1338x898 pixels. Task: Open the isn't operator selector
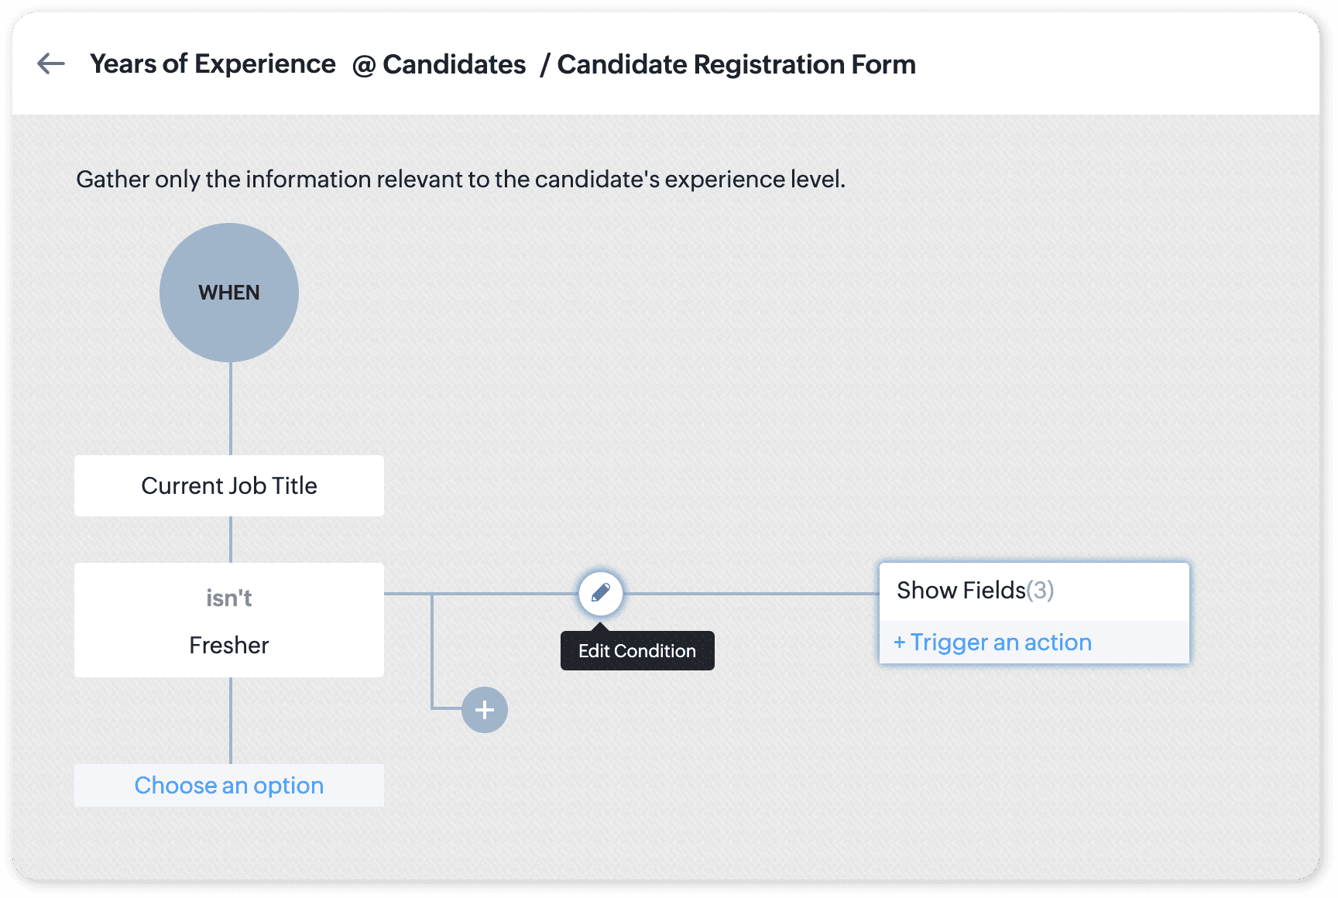[x=229, y=598]
